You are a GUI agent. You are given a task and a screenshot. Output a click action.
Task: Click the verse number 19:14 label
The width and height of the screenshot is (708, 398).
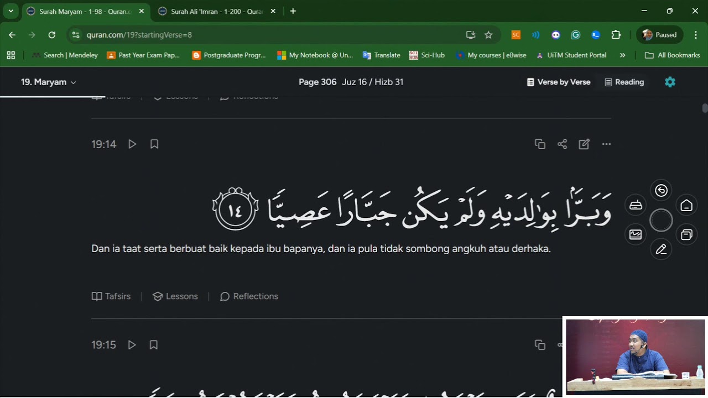pos(104,144)
